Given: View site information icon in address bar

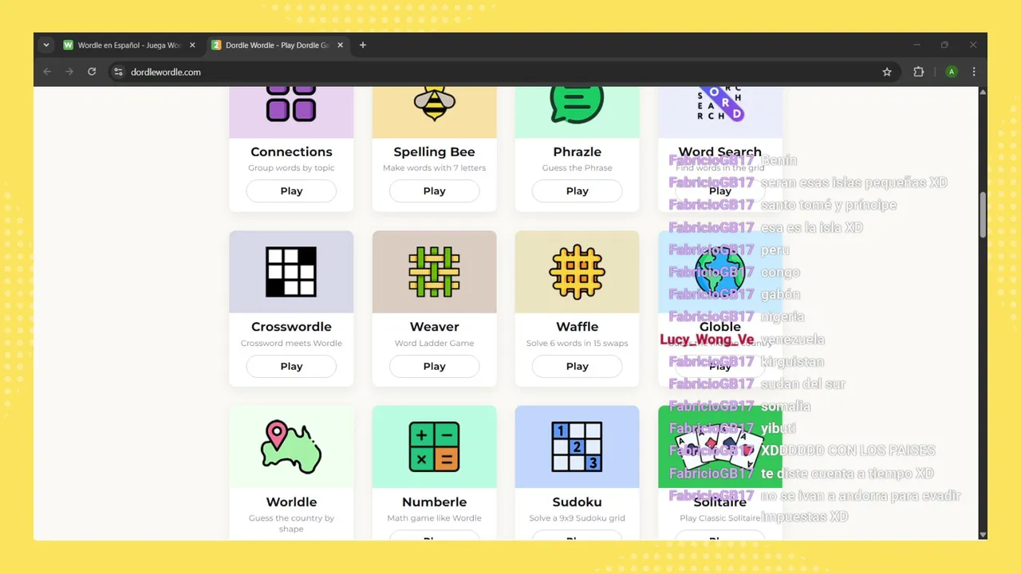Looking at the screenshot, I should pyautogui.click(x=118, y=72).
